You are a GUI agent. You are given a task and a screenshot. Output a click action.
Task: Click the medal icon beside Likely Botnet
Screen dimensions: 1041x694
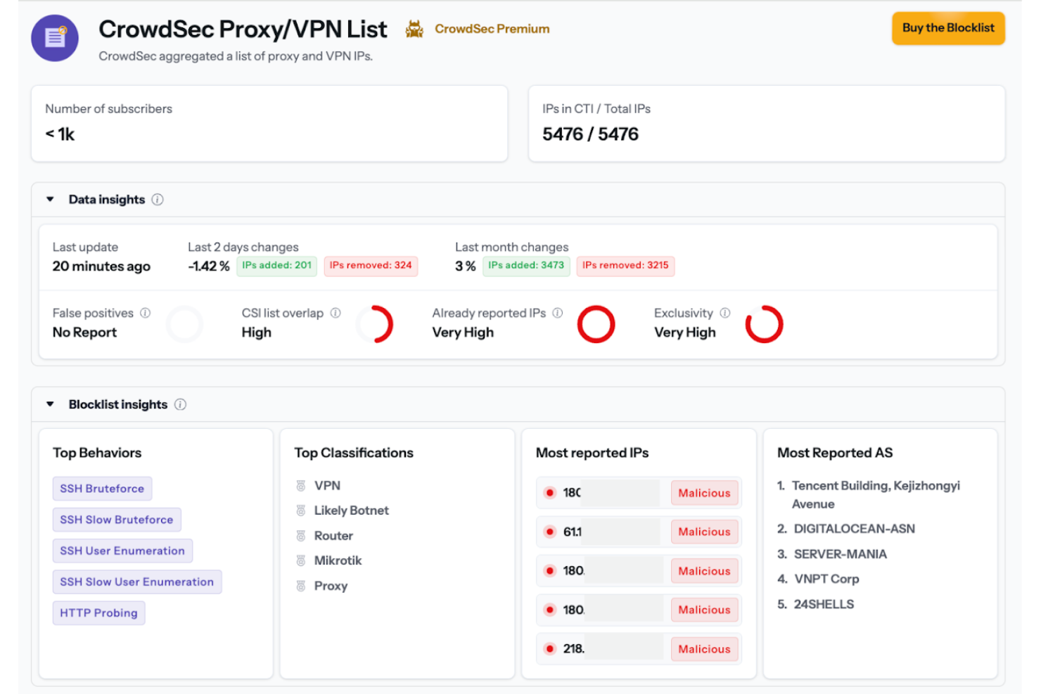click(301, 510)
